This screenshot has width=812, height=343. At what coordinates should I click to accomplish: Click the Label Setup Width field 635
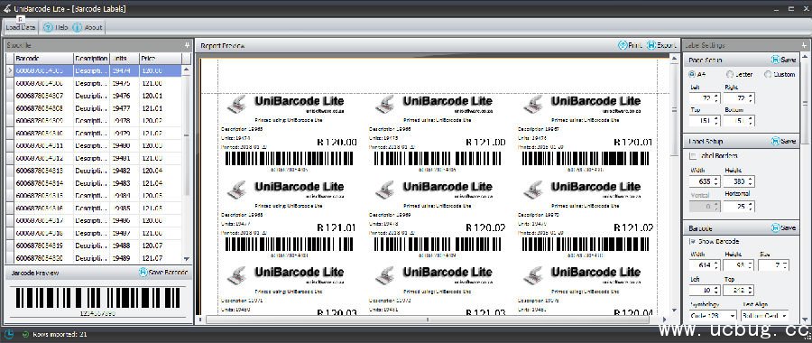705,181
